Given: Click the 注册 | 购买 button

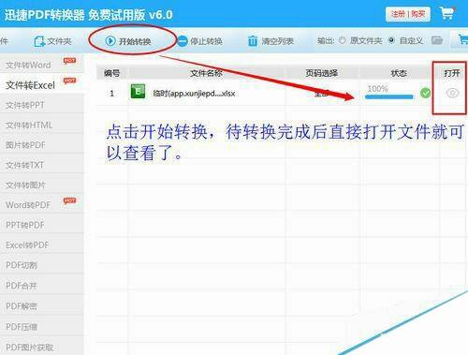Looking at the screenshot, I should (x=408, y=14).
